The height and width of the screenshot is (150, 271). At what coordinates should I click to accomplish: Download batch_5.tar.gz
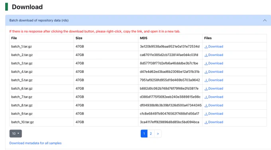click(214, 80)
